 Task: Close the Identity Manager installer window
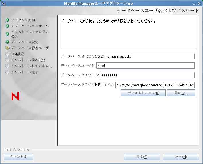[199, 3]
